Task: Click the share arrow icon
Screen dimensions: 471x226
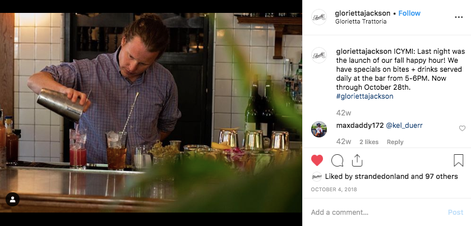Action: (x=357, y=160)
